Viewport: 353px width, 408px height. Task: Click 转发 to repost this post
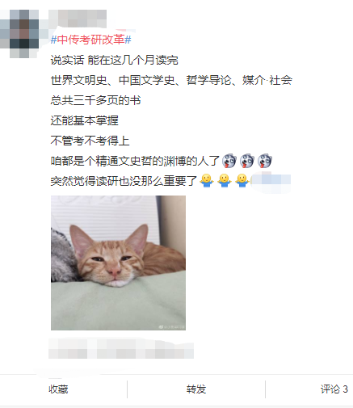tap(196, 389)
